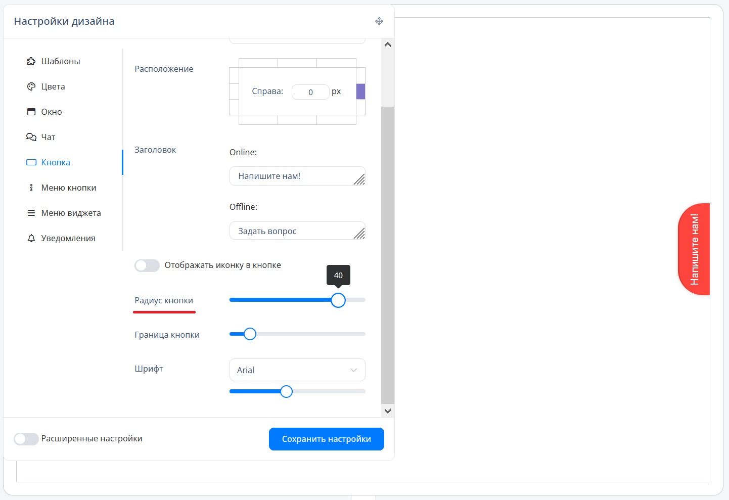Click the puzzle icon beside Шаблоны
Image resolution: width=729 pixels, height=500 pixels.
click(31, 61)
